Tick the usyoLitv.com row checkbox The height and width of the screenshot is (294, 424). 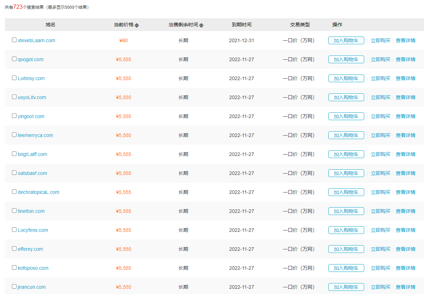click(14, 97)
